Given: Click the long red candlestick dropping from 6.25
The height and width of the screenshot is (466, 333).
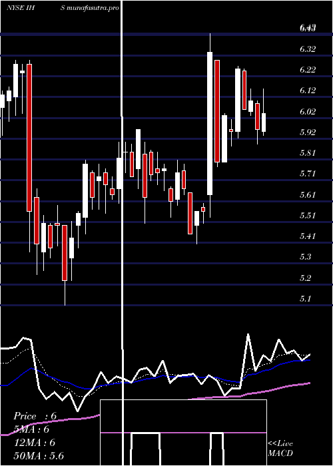Looking at the screenshot, I should [29, 138].
